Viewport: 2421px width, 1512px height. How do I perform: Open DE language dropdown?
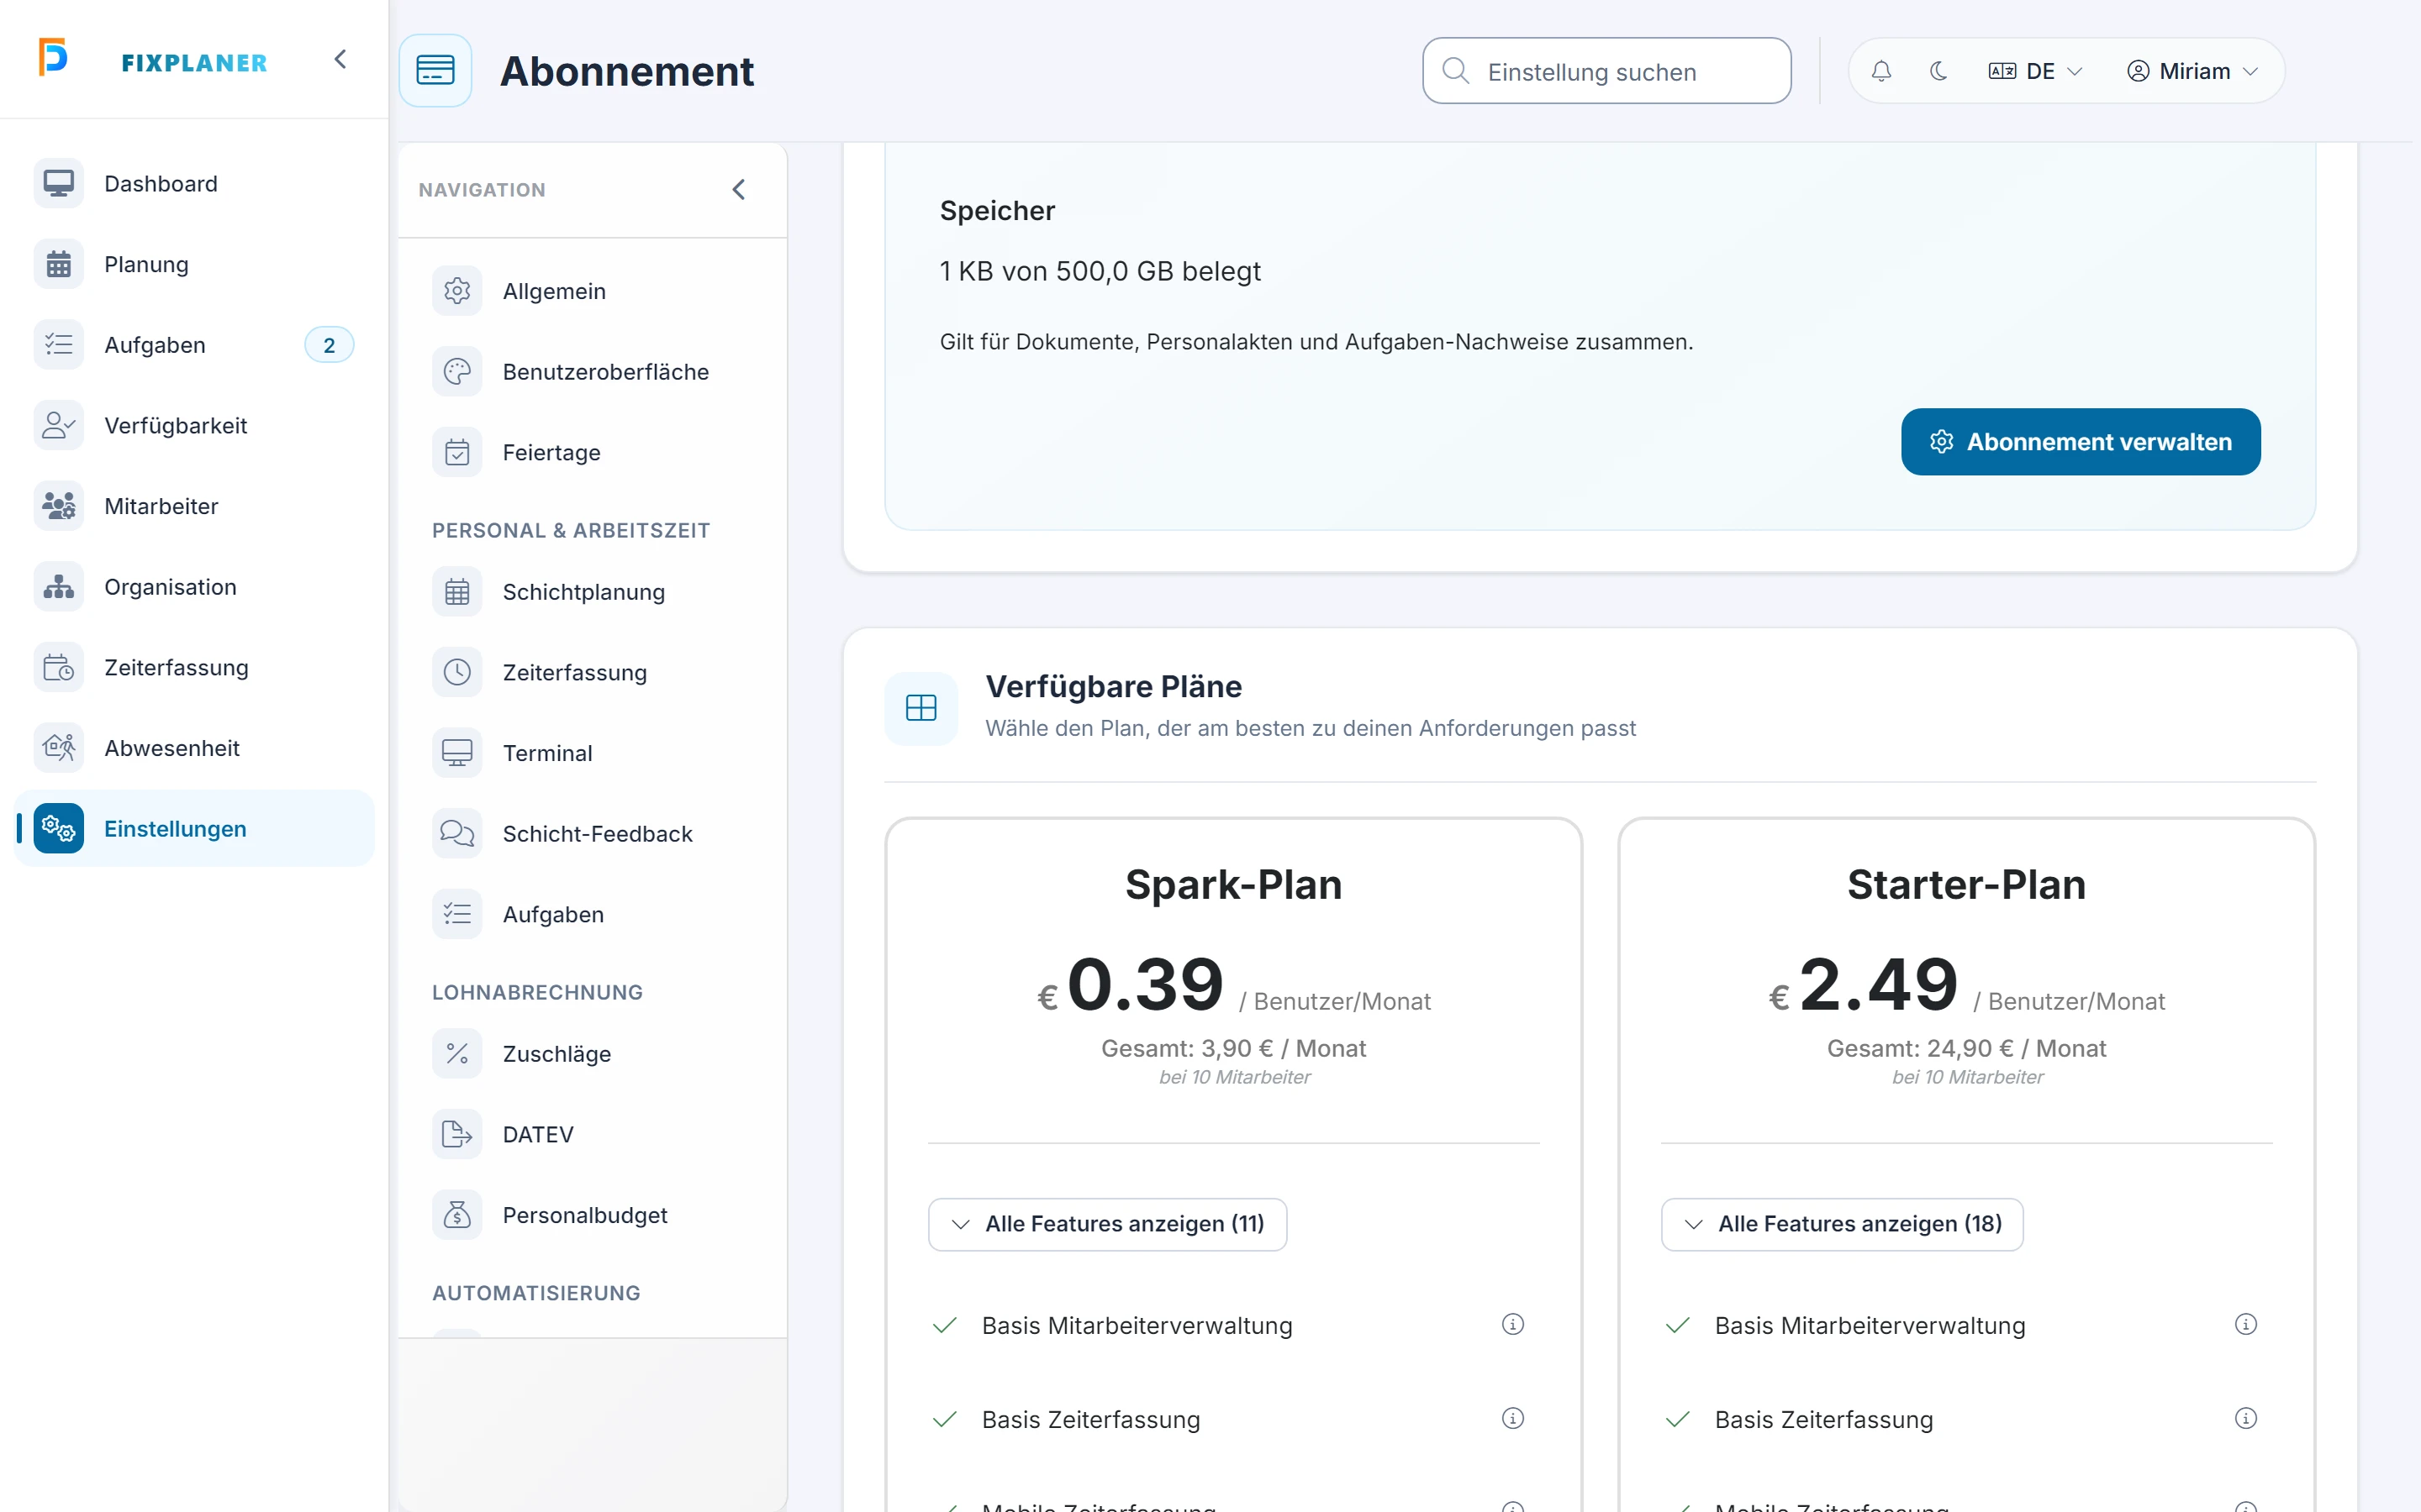[2035, 71]
